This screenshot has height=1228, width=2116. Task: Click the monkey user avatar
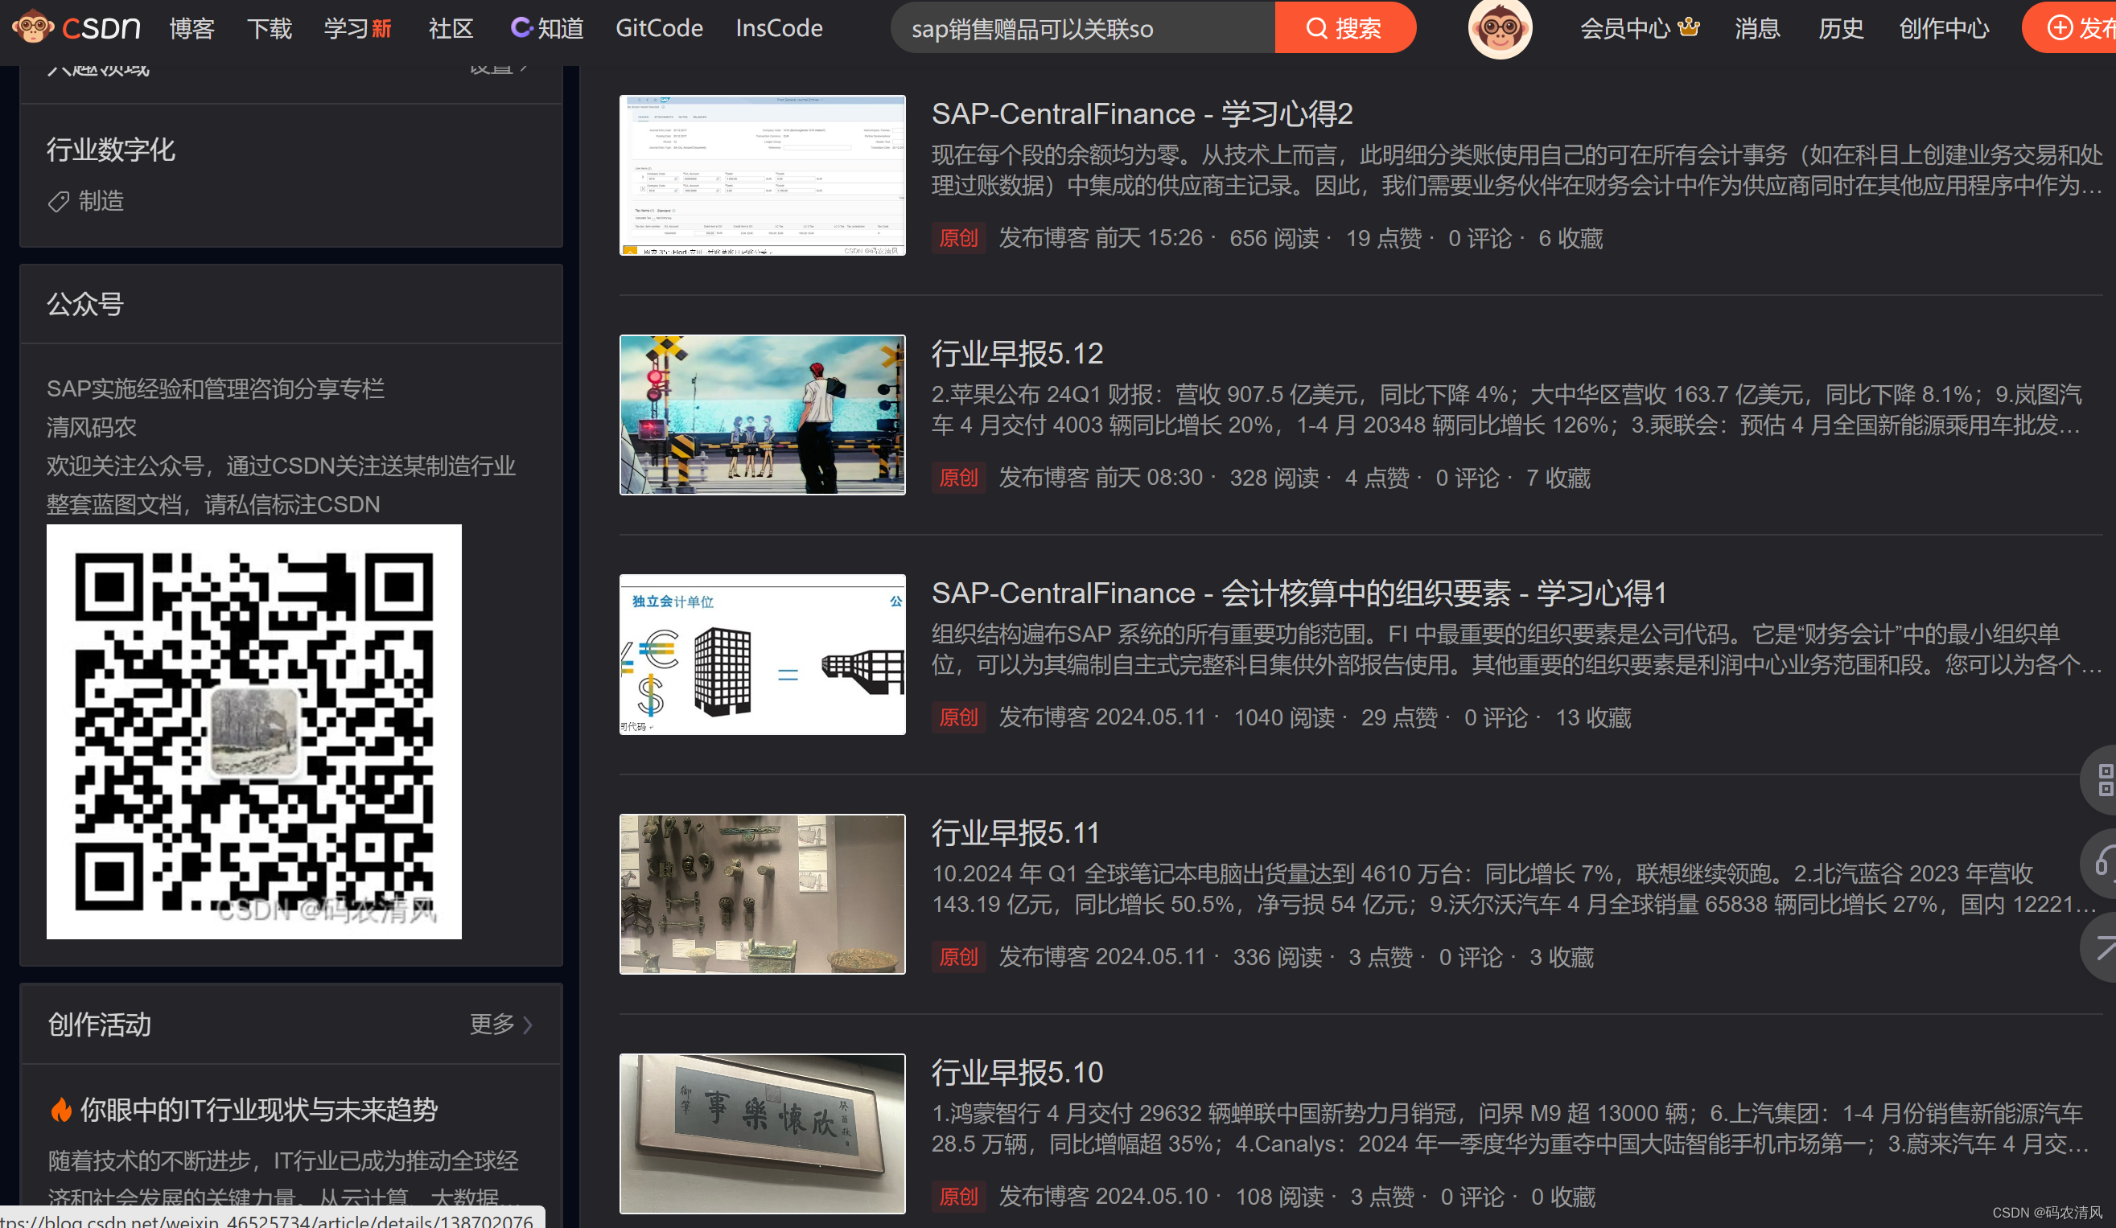pyautogui.click(x=1500, y=27)
